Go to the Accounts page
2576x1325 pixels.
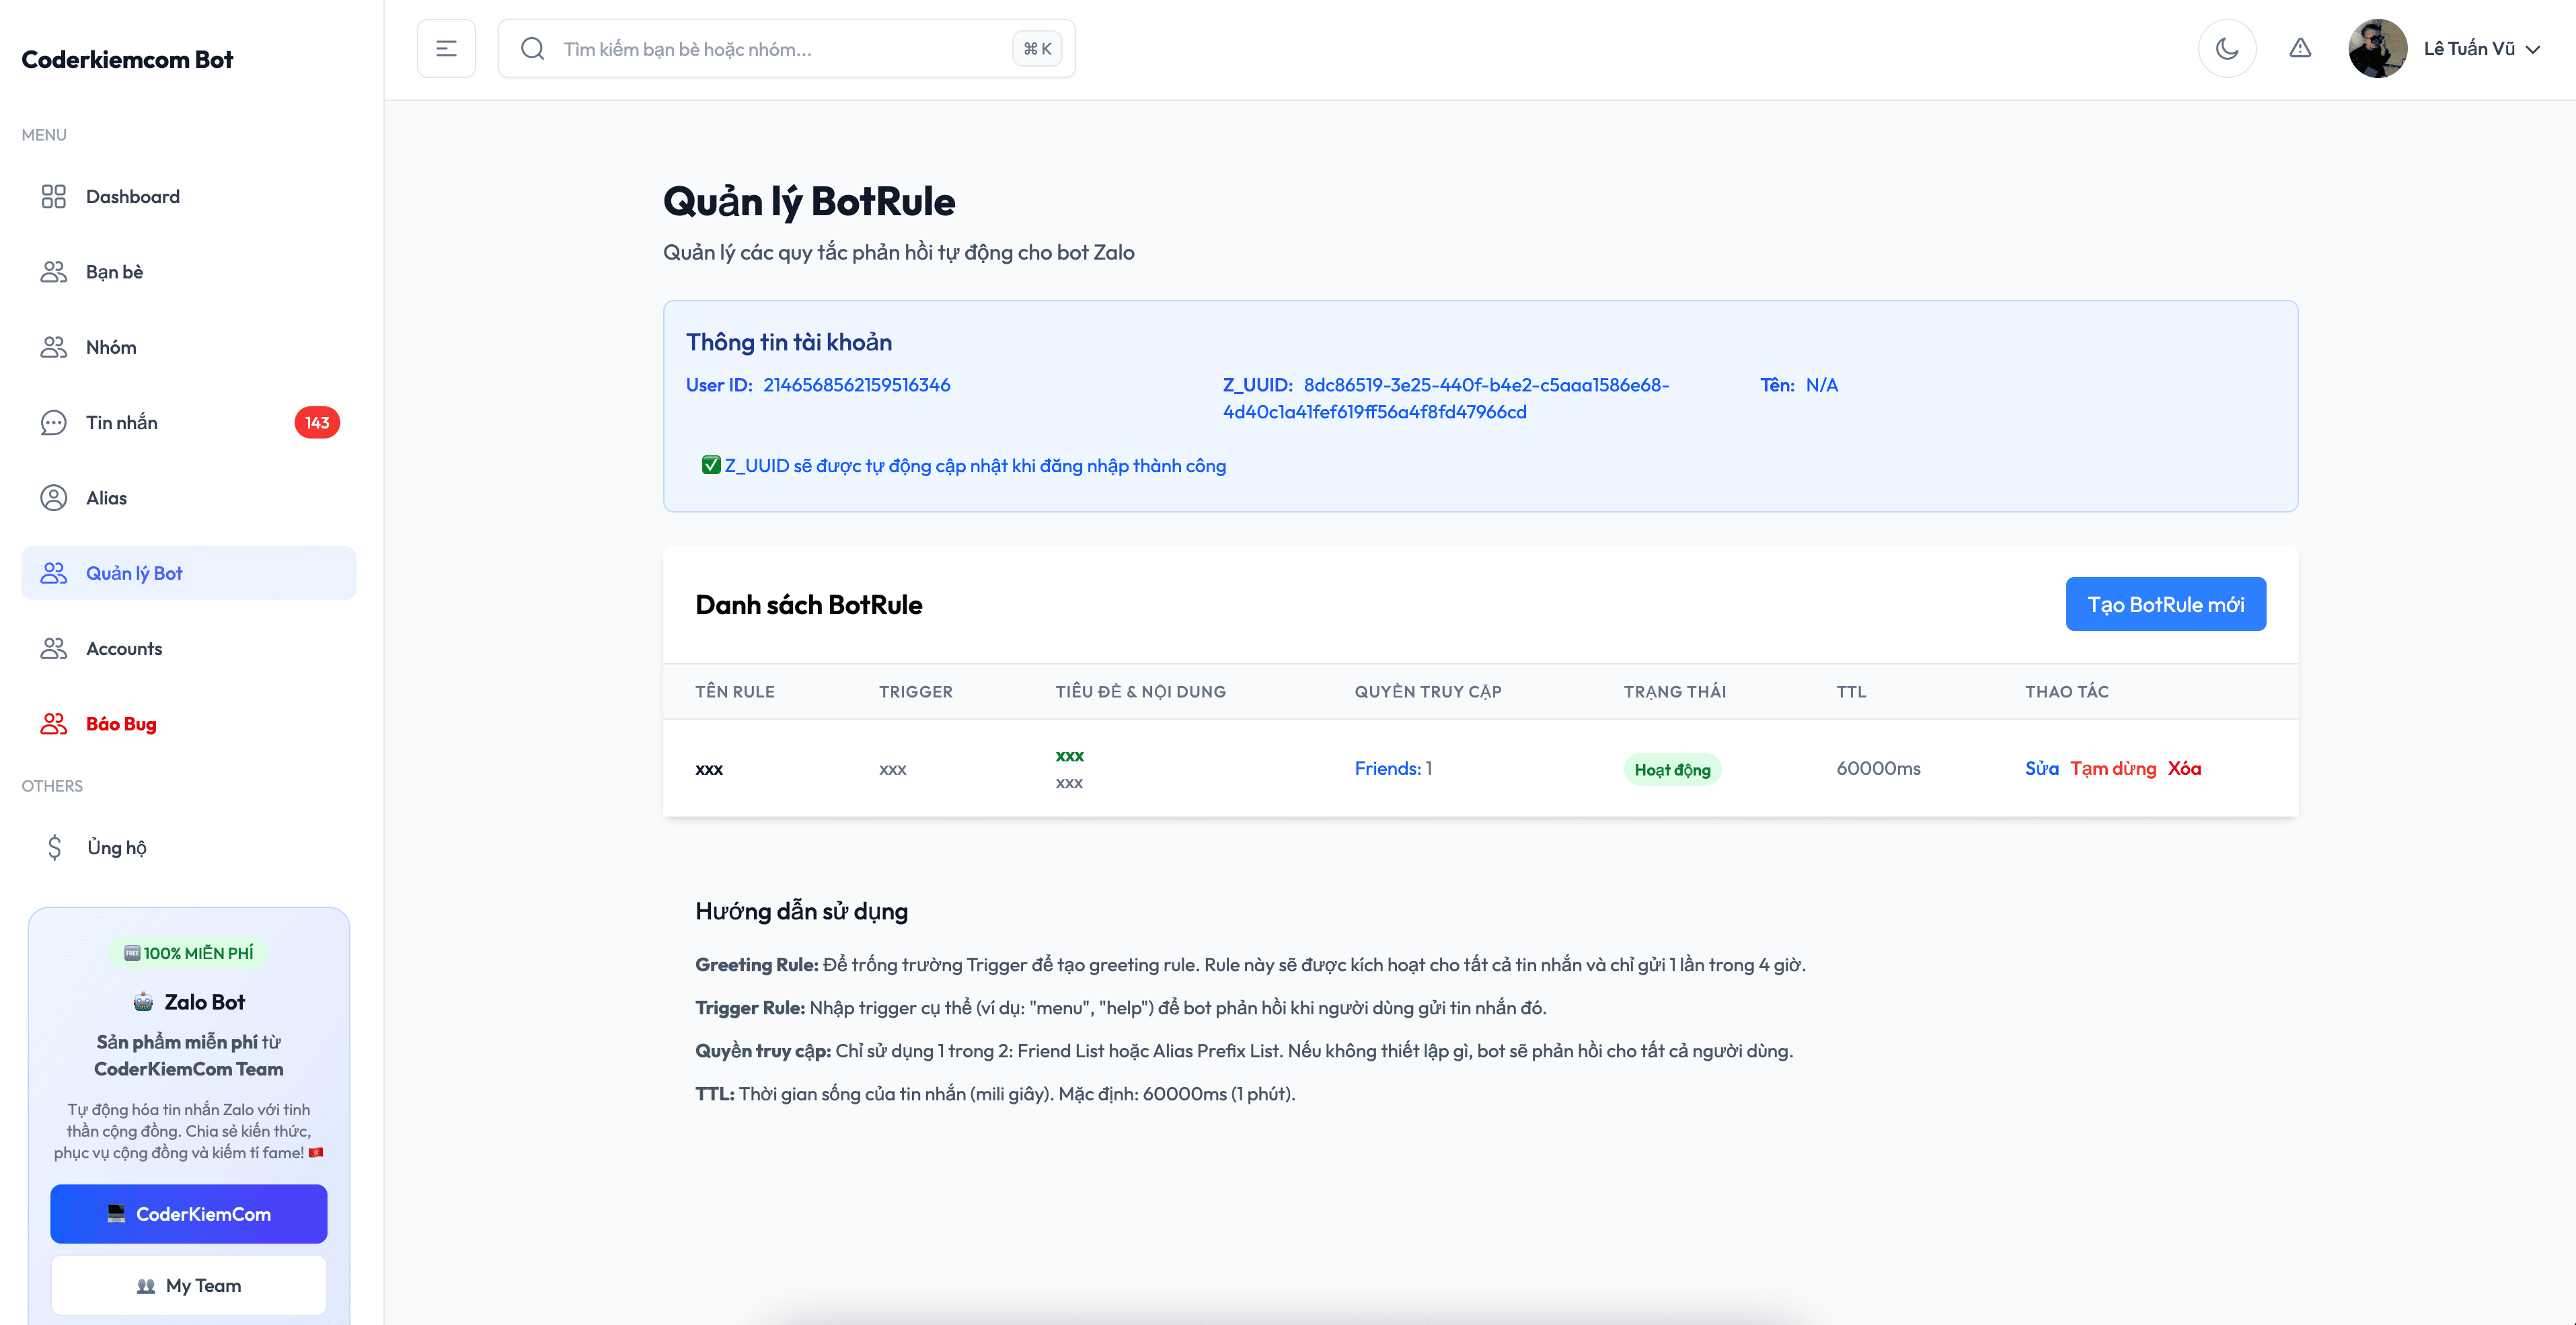click(124, 649)
